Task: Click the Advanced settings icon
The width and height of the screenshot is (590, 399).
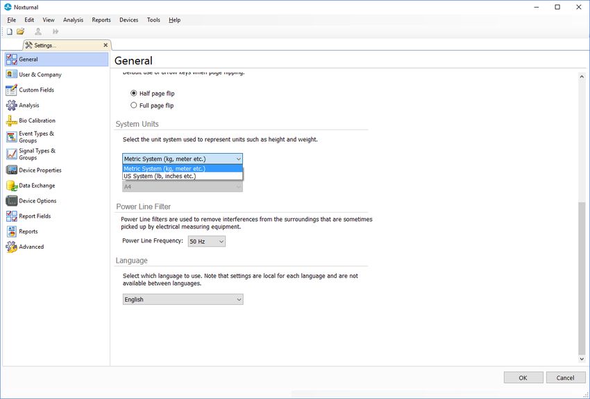Action: click(12, 247)
